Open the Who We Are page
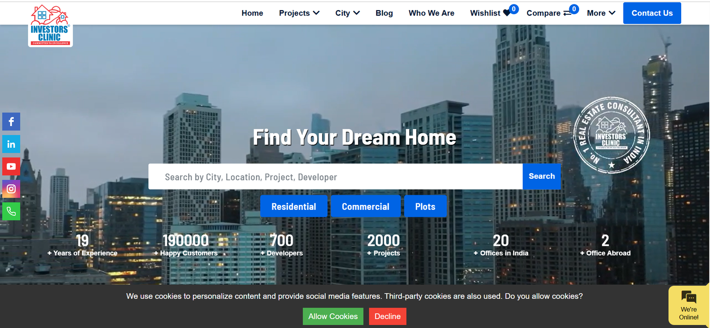710x328 pixels. point(431,13)
